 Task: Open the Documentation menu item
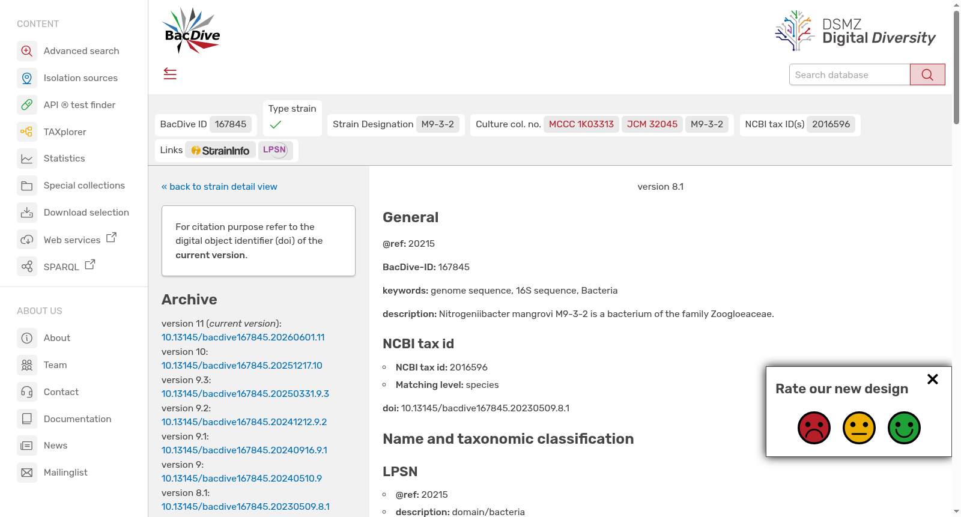(77, 419)
